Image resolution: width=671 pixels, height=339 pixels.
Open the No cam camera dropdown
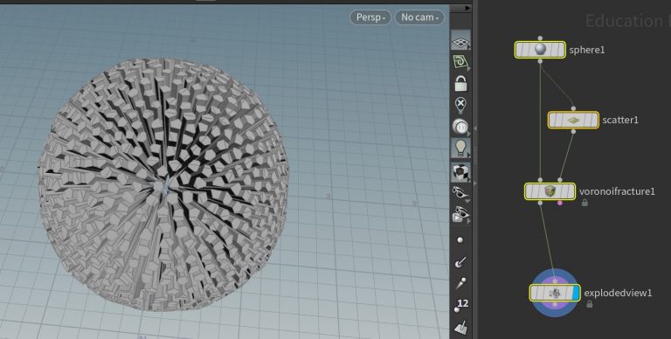[x=419, y=17]
